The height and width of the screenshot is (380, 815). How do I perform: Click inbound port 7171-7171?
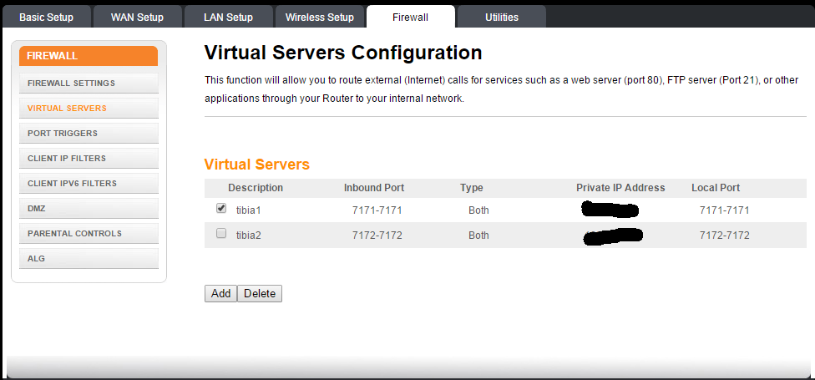(377, 210)
